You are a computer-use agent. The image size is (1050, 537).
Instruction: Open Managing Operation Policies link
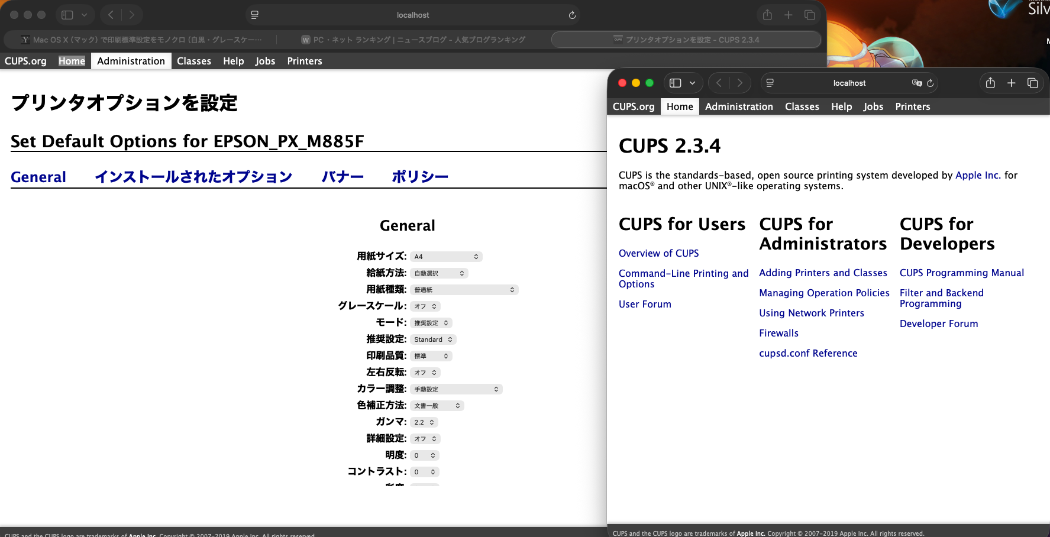[x=824, y=293]
